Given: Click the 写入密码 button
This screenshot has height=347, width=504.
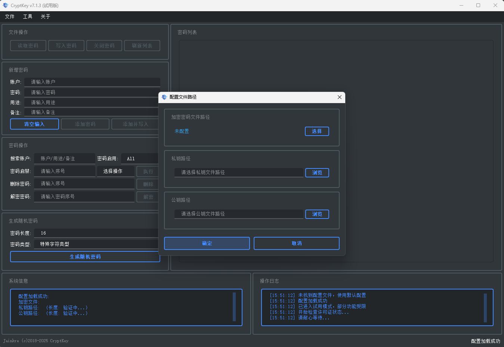Looking at the screenshot, I should point(66,46).
